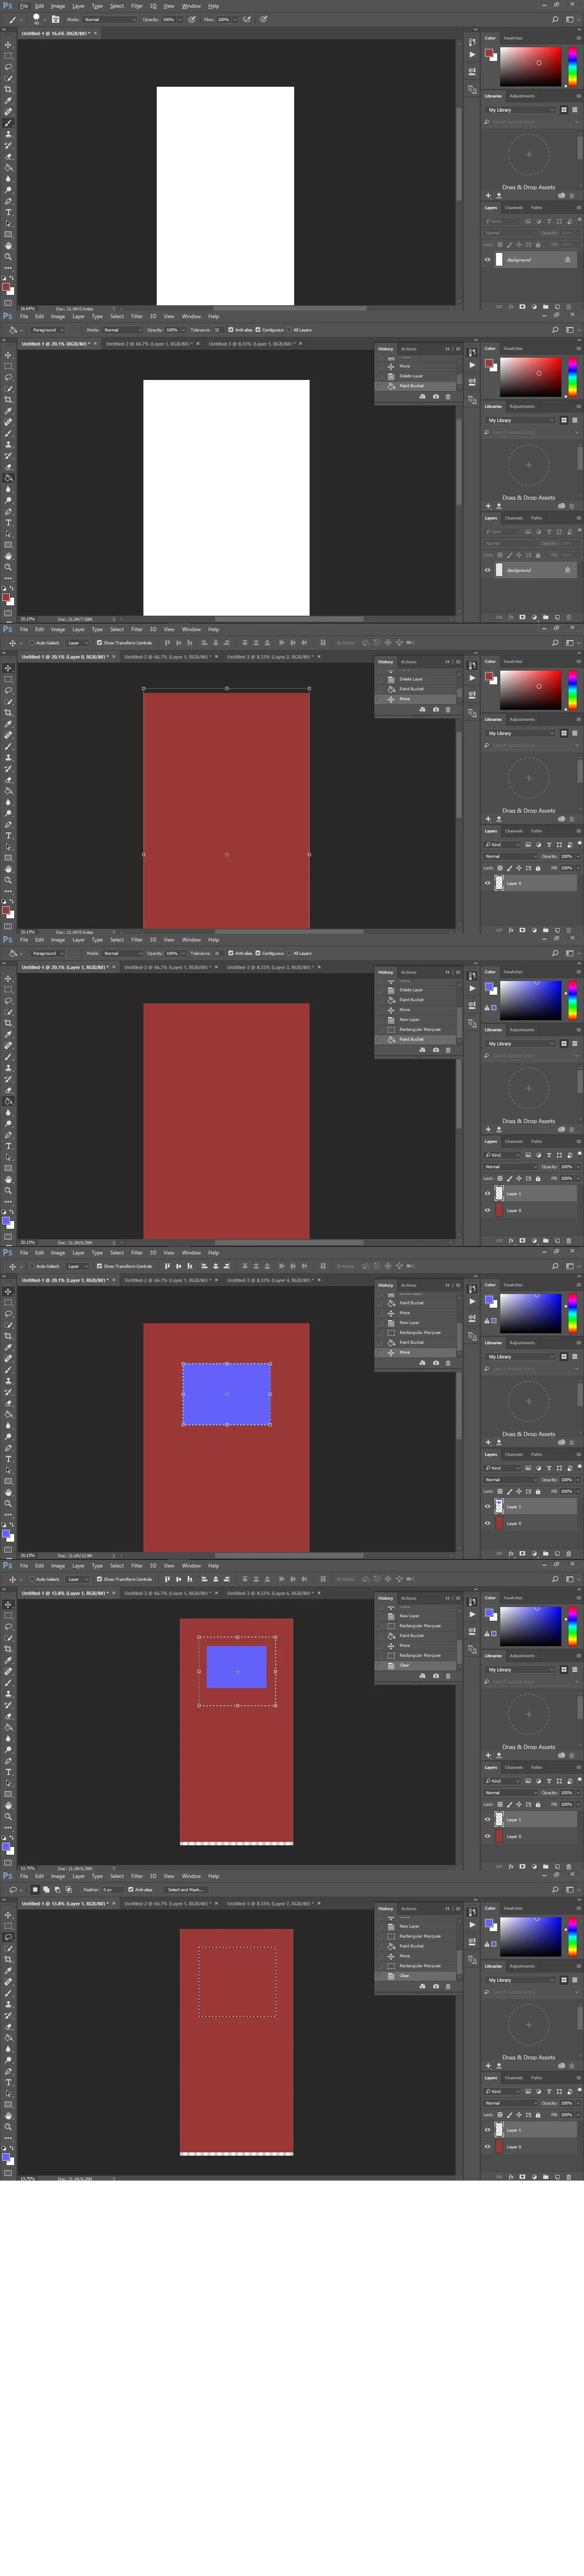584x2576 pixels.
Task: Hide the Background layer in 16.6% window
Action: (488, 260)
